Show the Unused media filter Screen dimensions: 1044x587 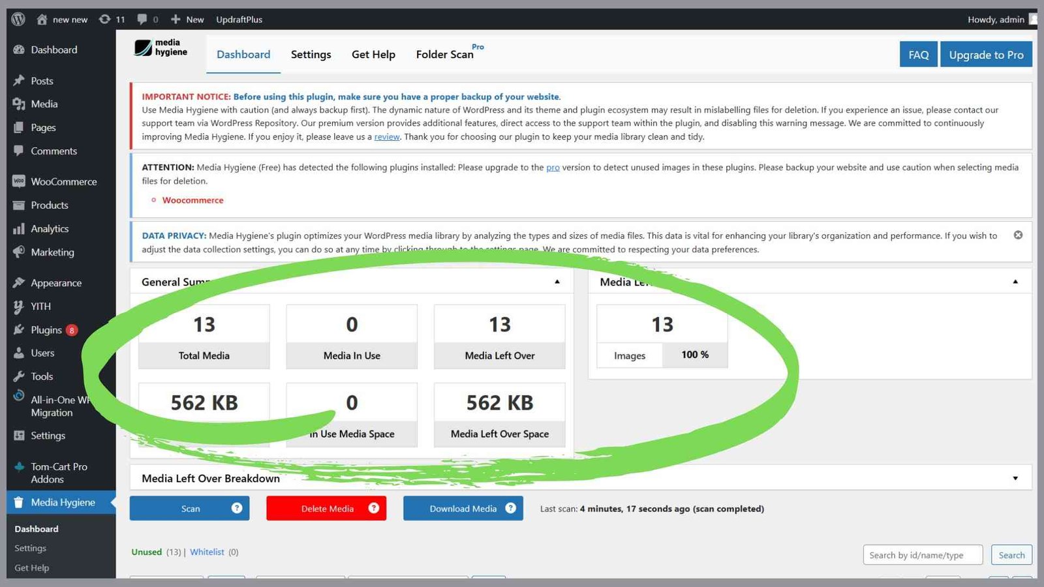tap(146, 552)
